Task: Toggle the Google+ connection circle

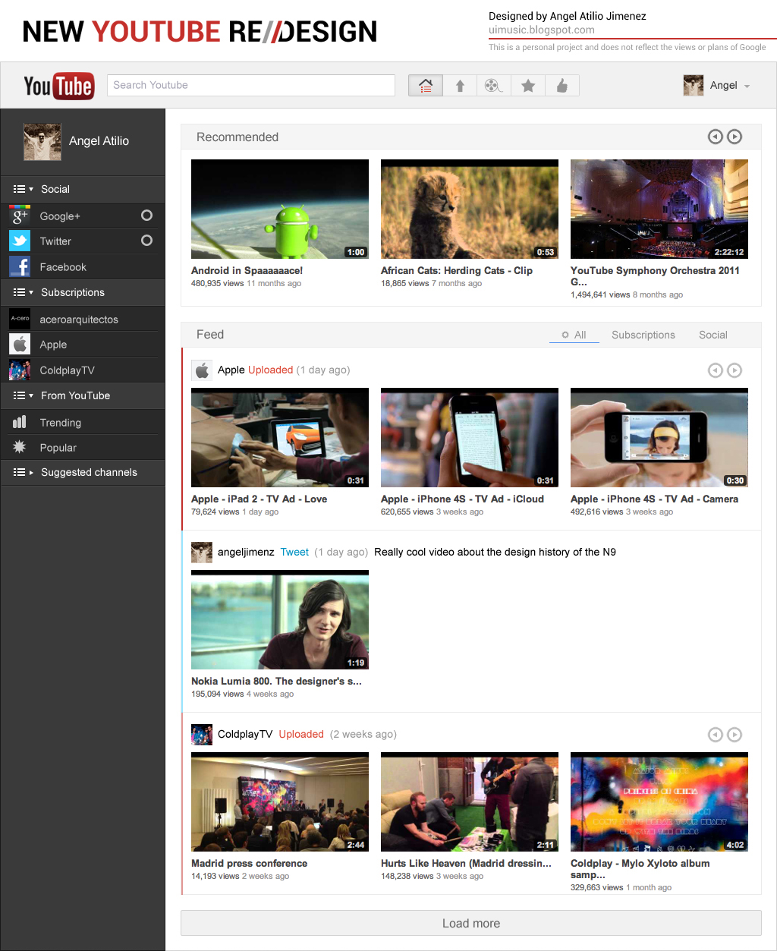Action: click(x=147, y=216)
